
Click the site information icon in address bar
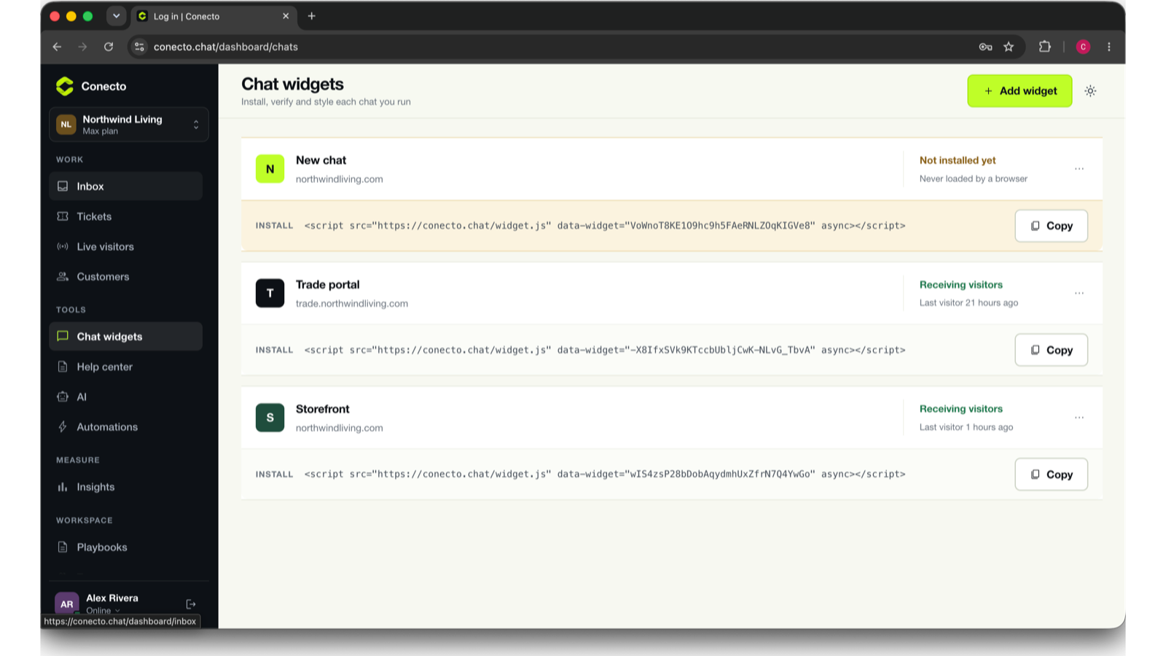coord(139,47)
